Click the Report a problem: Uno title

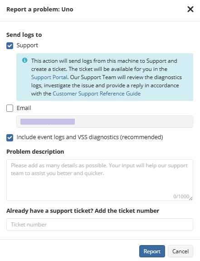(40, 10)
